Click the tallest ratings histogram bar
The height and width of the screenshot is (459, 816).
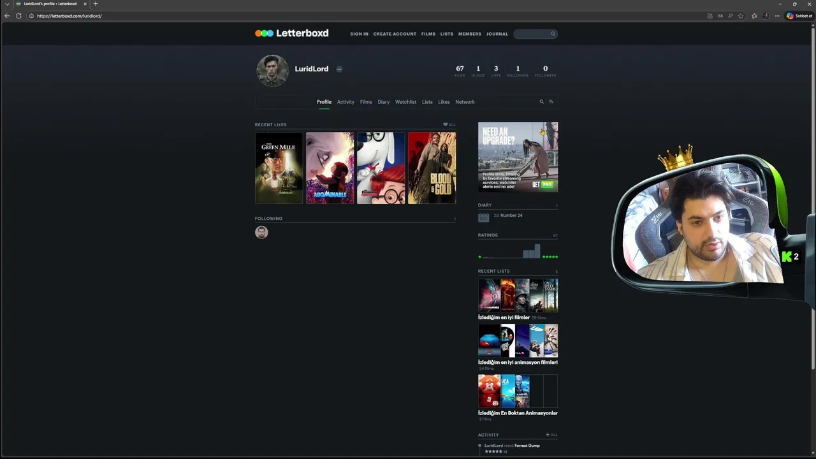click(537, 251)
